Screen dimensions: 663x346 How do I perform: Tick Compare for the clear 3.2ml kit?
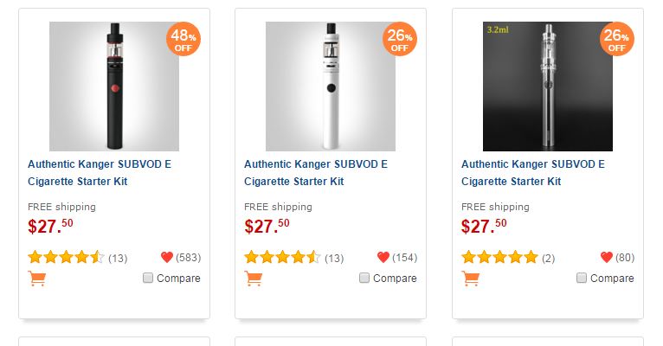point(582,279)
